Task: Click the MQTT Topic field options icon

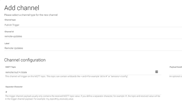Action: coord(157,72)
